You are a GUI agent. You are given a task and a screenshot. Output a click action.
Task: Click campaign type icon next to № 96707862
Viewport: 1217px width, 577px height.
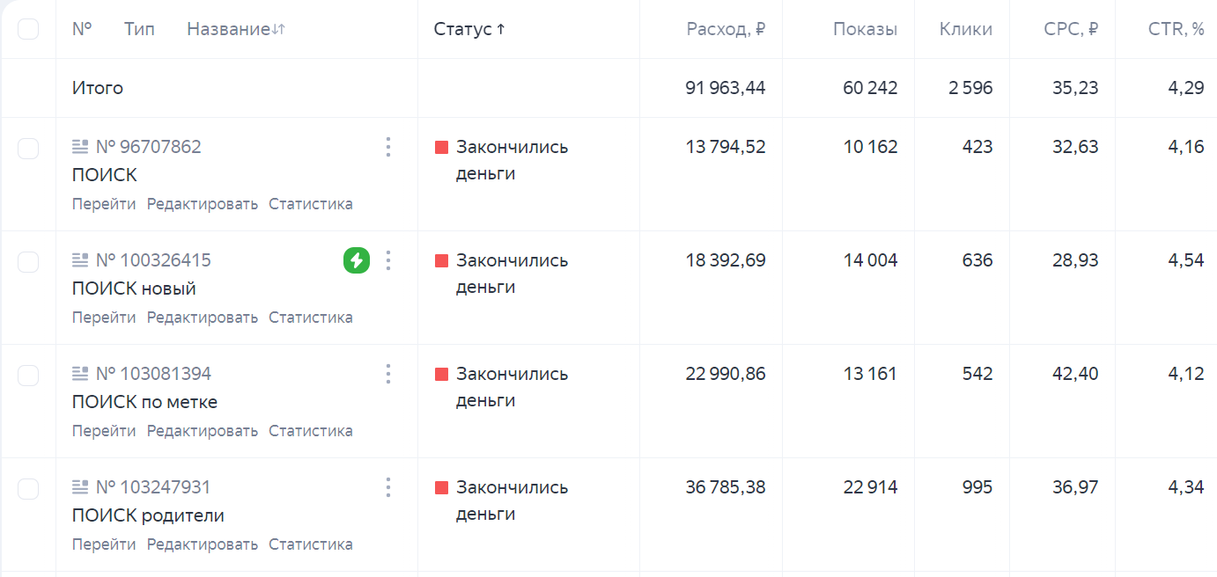80,147
